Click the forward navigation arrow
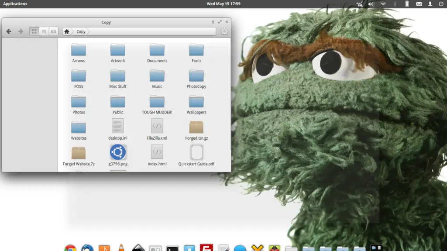The width and height of the screenshot is (447, 251). click(x=20, y=31)
